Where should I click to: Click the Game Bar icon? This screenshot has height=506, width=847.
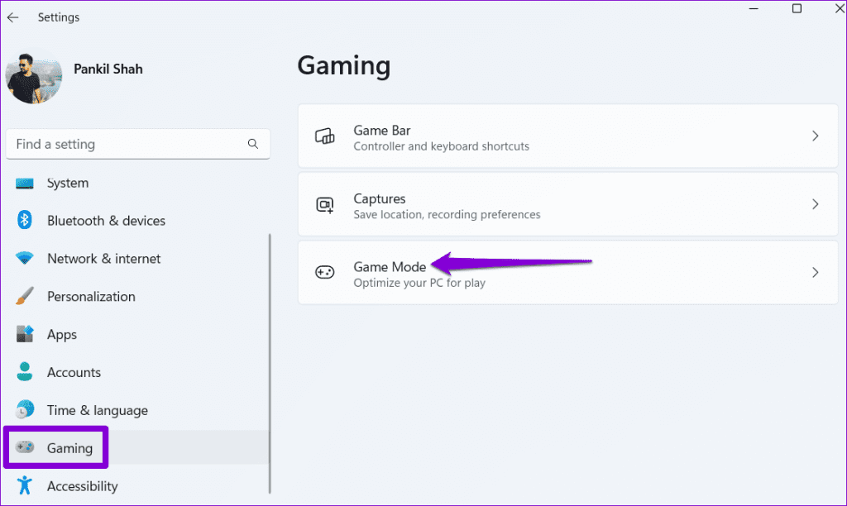pyautogui.click(x=325, y=136)
